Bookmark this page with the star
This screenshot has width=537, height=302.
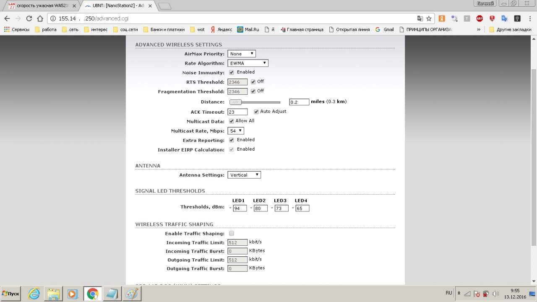point(429,18)
